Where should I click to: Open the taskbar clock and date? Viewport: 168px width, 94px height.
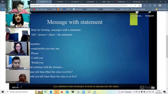[159, 92]
